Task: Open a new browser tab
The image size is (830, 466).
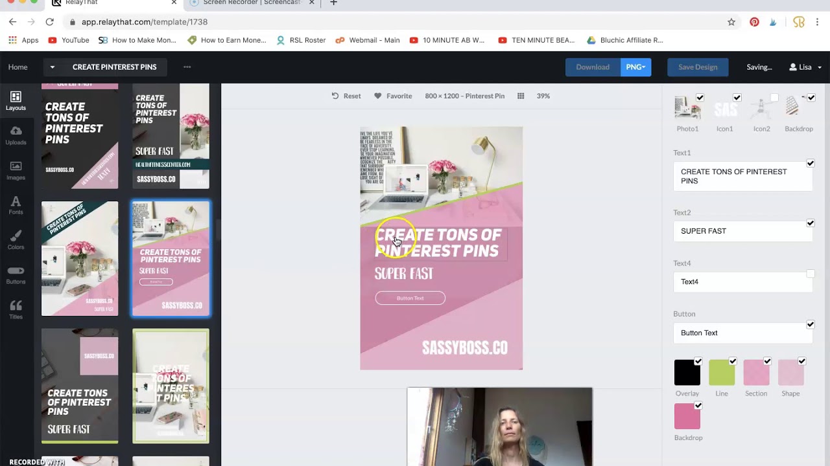Action: [333, 3]
